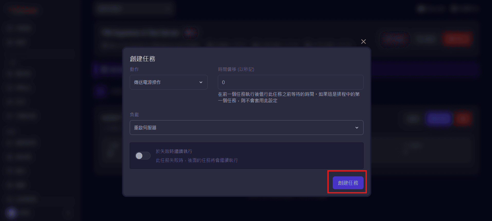Click the 動作 field label
The height and width of the screenshot is (221, 492).
[x=134, y=69]
